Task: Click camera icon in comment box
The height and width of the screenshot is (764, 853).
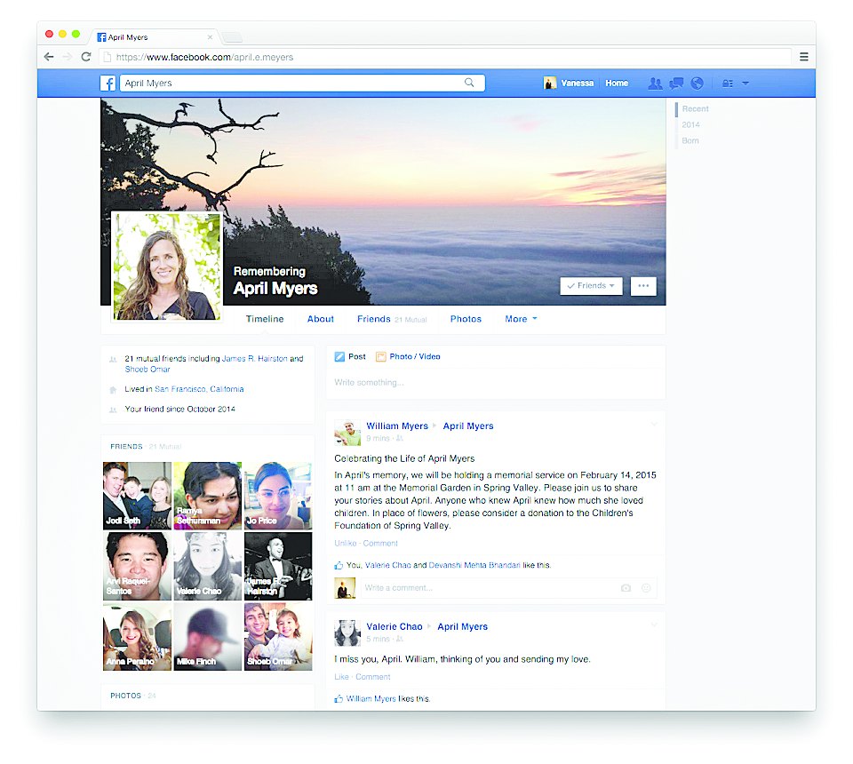Action: pos(626,588)
